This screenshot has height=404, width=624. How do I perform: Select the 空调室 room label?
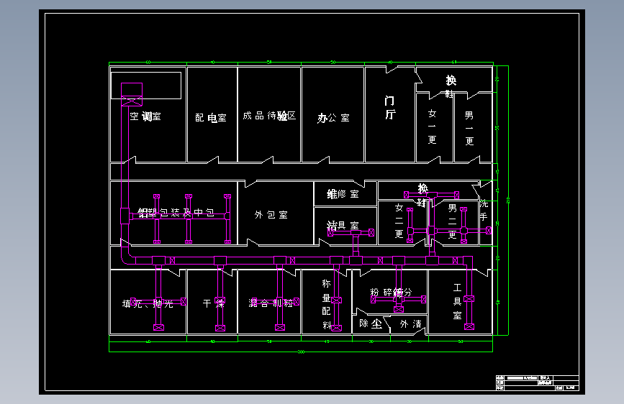[x=145, y=116]
